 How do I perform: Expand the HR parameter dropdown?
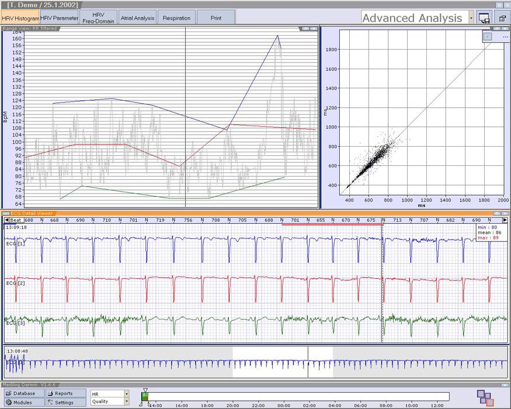coord(126,394)
